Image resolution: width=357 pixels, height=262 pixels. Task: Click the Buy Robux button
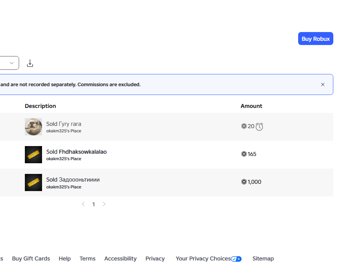315,39
